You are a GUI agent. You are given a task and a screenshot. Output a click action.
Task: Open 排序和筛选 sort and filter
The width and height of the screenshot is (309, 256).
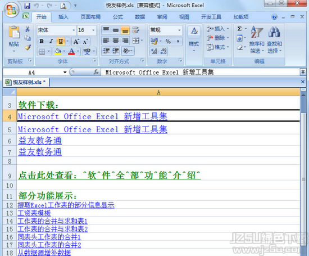(257, 40)
